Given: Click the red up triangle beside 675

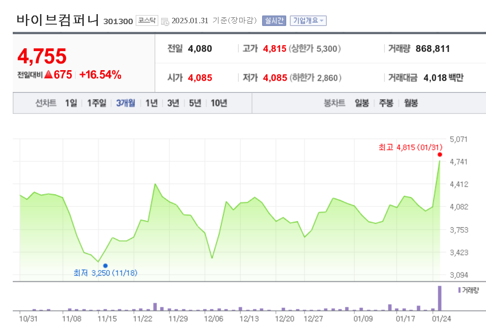Looking at the screenshot, I should click(48, 74).
